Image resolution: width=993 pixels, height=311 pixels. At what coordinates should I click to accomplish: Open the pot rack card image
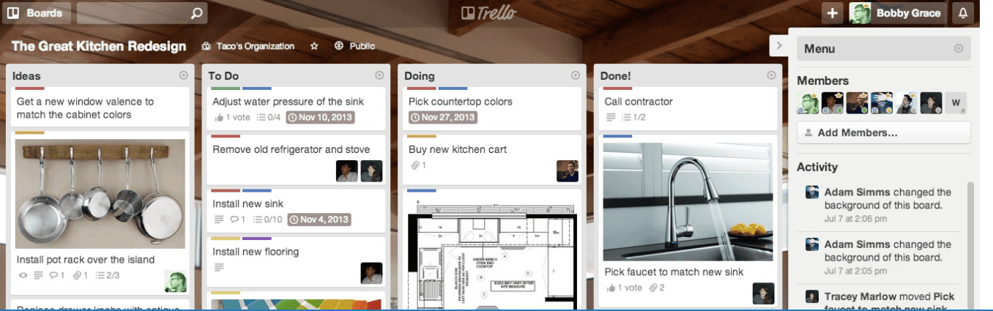click(x=100, y=194)
